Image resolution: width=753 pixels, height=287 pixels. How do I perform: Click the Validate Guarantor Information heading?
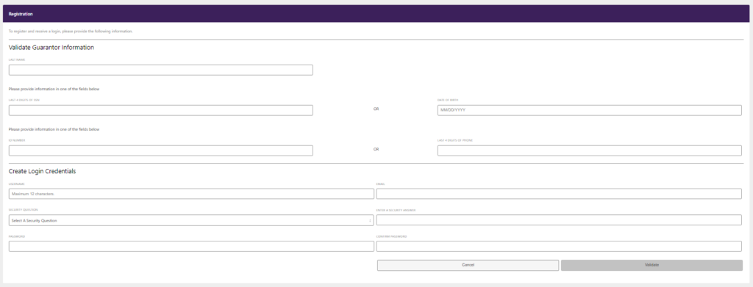[x=51, y=48]
